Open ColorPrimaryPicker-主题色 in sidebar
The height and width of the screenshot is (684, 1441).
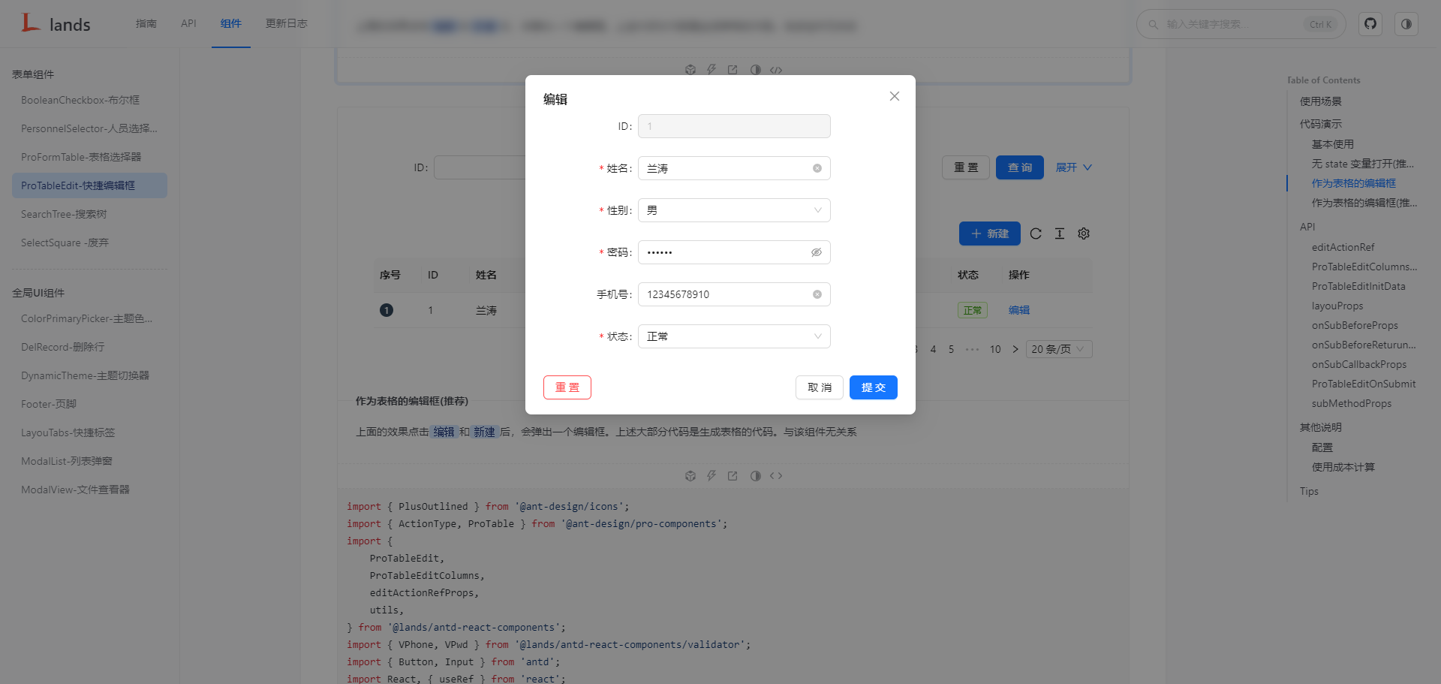point(89,318)
